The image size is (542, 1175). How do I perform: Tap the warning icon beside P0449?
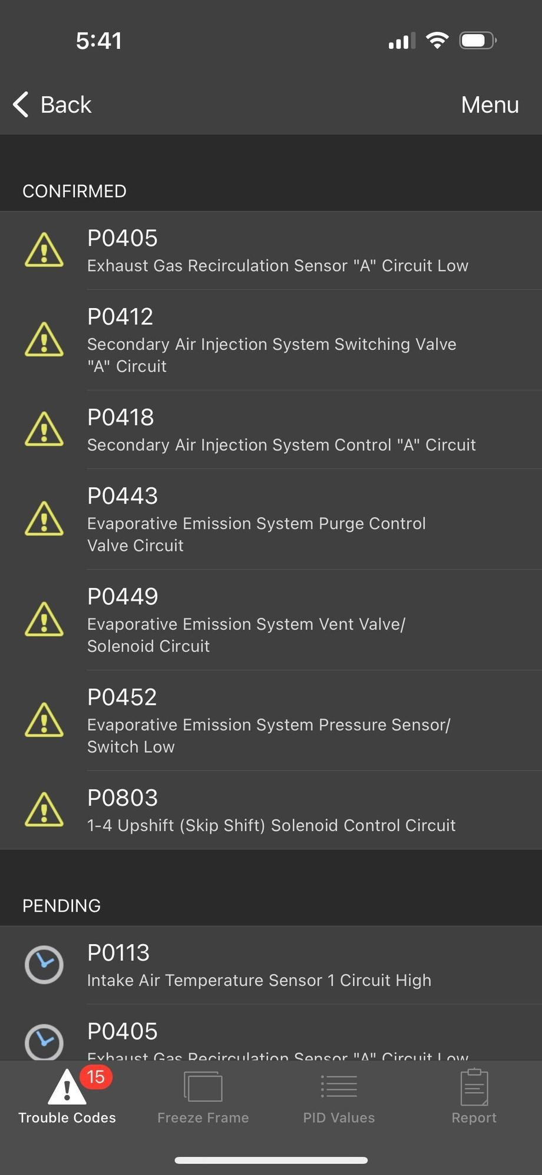(44, 620)
